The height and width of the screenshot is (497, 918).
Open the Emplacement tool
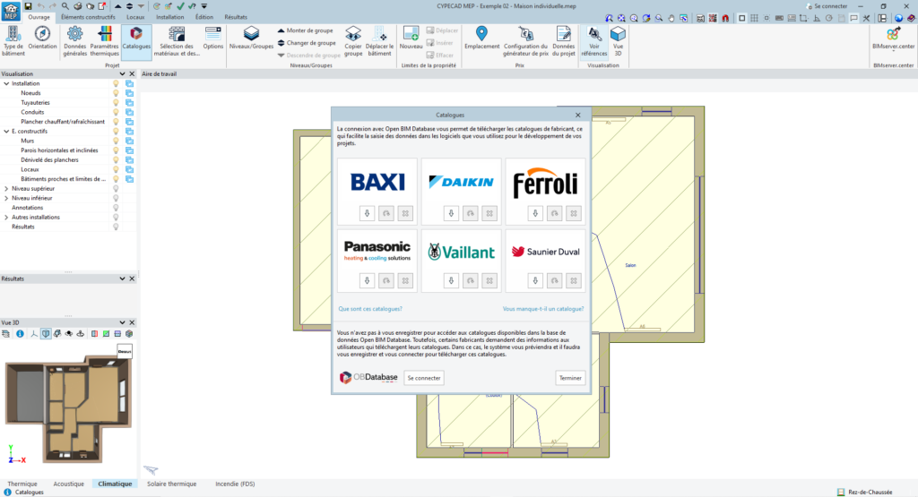coord(481,38)
